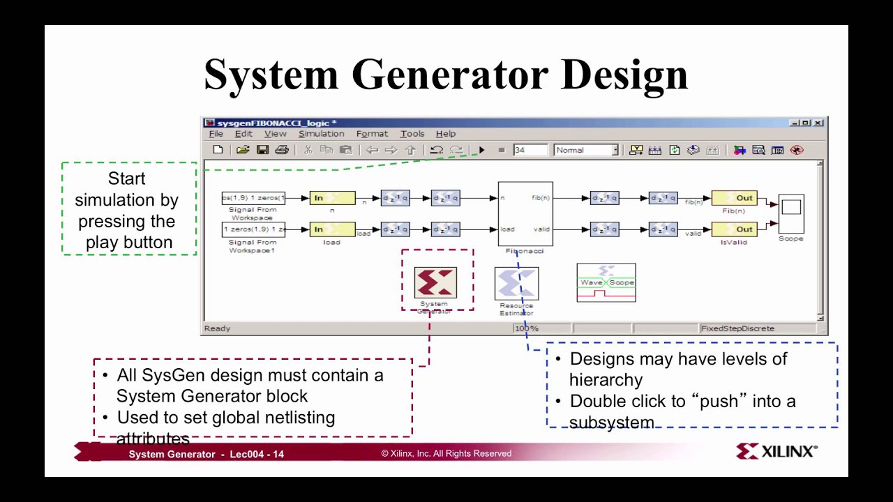
Task: Click the Redo toolbar icon
Action: 456,150
